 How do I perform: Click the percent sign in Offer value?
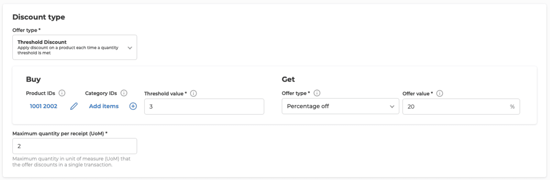pyautogui.click(x=512, y=106)
